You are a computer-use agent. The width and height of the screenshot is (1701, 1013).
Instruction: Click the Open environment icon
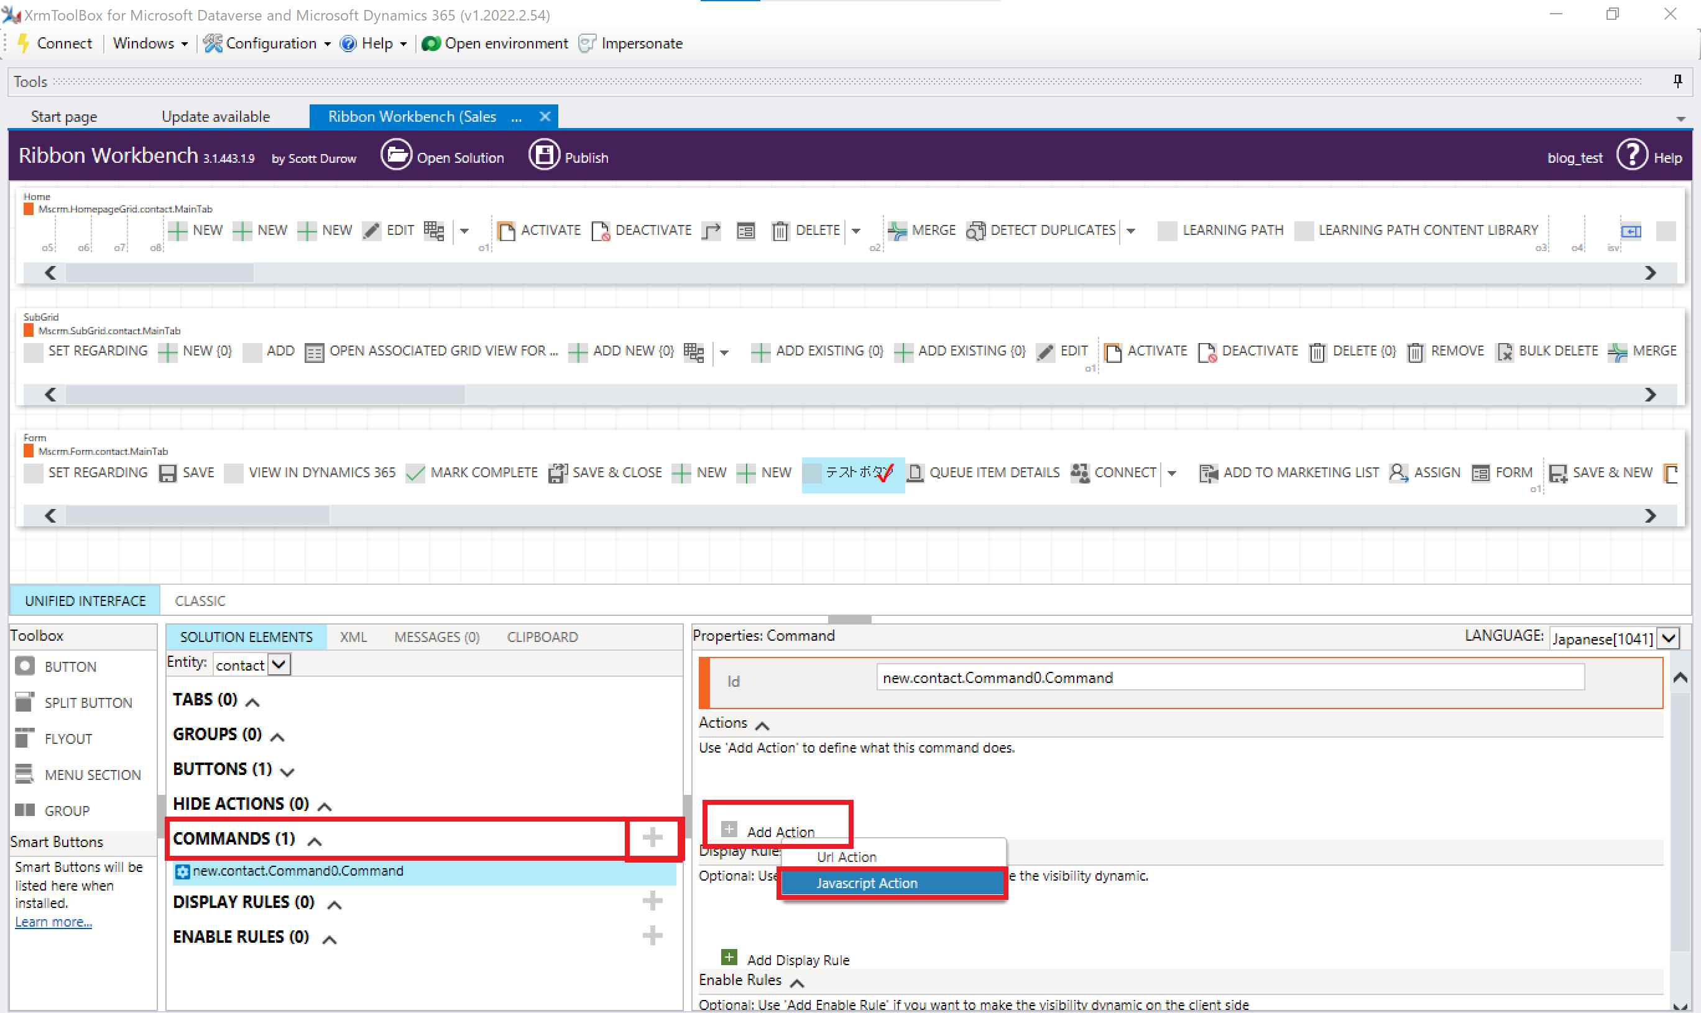pos(431,44)
